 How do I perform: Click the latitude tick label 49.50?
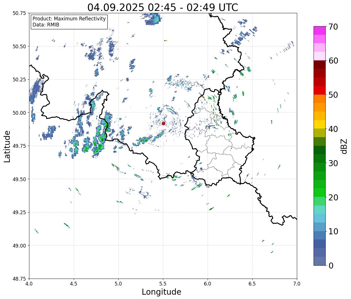(x=20, y=179)
